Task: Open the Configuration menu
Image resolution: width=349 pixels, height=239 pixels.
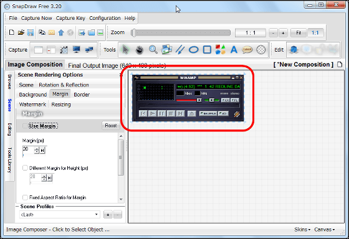Action: (105, 18)
